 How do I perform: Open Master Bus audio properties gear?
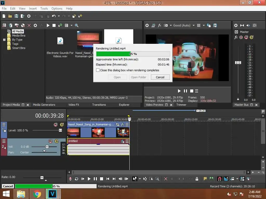click(x=236, y=25)
